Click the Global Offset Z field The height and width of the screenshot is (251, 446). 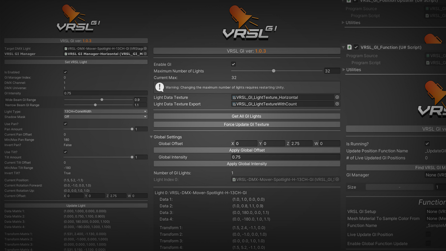[301, 143]
